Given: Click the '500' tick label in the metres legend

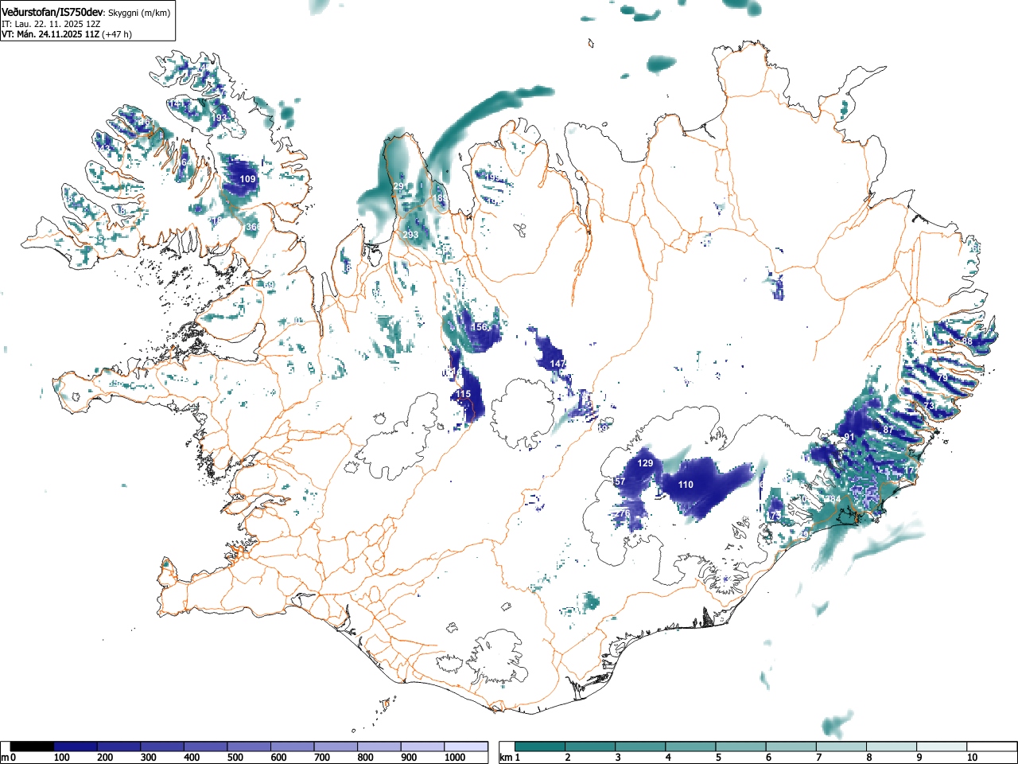Looking at the screenshot, I should pos(235,758).
